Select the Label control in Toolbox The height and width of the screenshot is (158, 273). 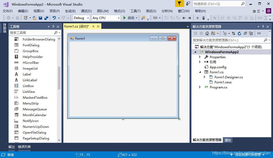click(x=27, y=74)
